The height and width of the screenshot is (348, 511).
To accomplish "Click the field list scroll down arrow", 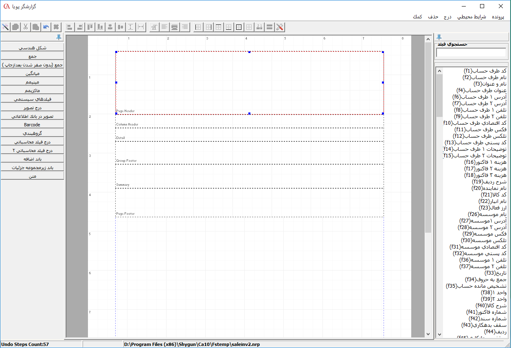I will pos(439,334).
